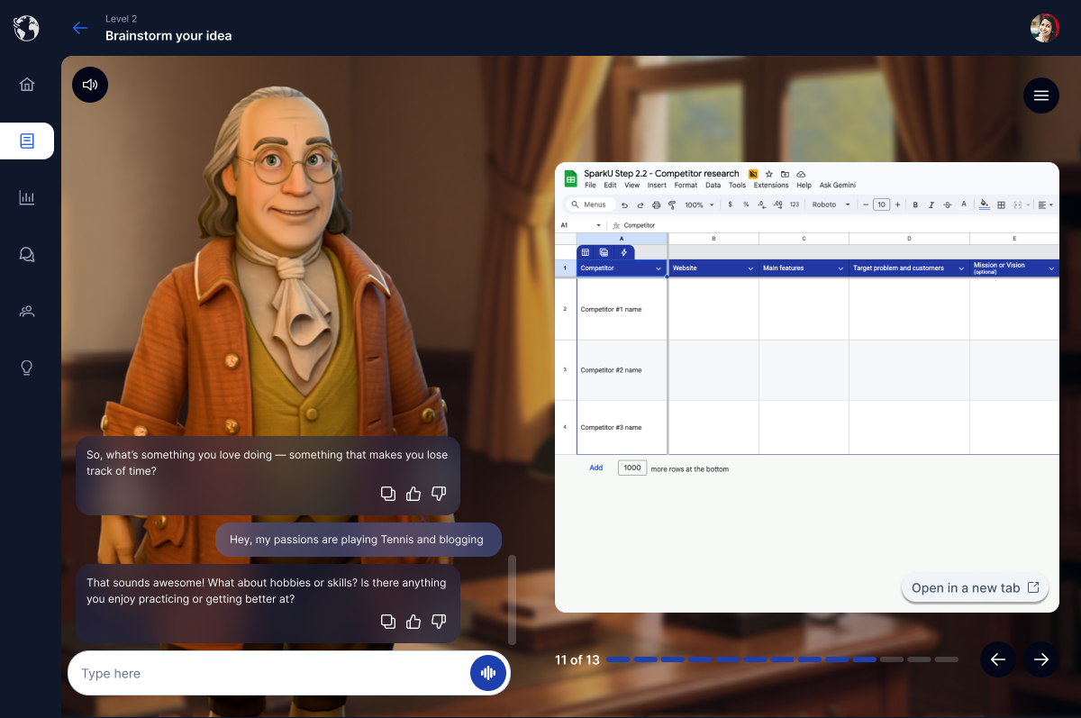1081x718 pixels.
Task: Increase font size with plus button
Action: [x=897, y=204]
